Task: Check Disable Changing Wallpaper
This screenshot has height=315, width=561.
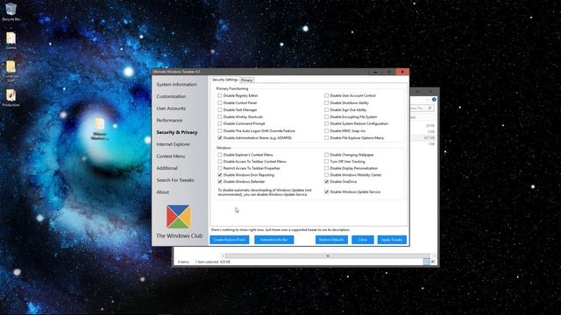Action: click(x=326, y=155)
